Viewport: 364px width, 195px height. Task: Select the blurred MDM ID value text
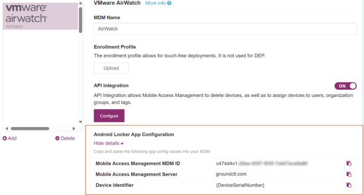coord(262,163)
